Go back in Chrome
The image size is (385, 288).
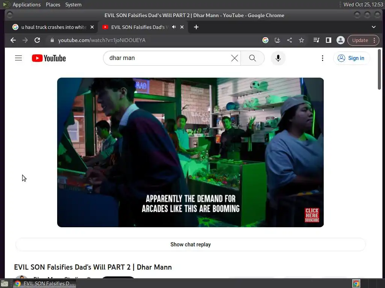pos(13,40)
